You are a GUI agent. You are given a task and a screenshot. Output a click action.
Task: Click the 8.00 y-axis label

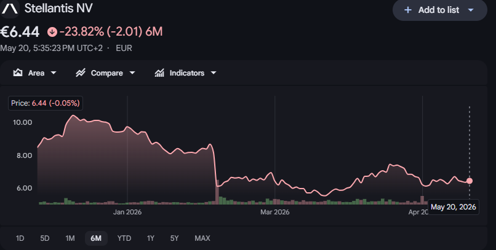25,155
